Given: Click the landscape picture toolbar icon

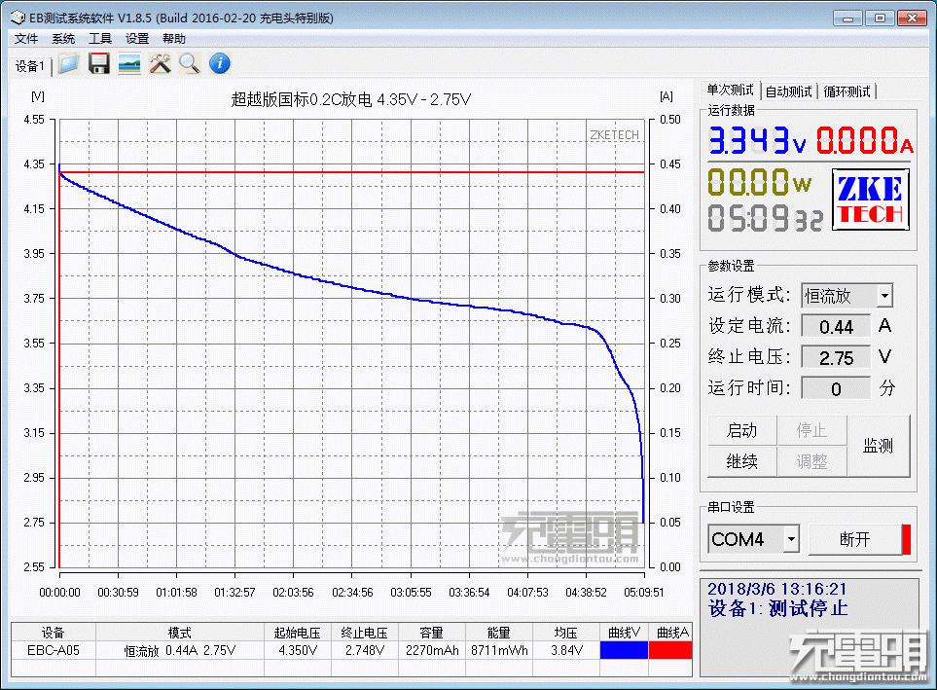Looking at the screenshot, I should coord(129,63).
